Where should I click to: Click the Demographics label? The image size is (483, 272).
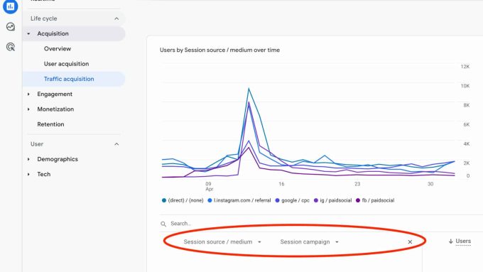58,159
